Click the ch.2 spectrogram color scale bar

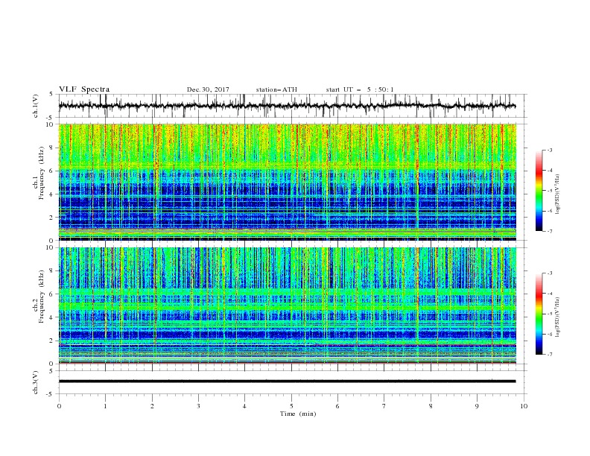tap(539, 314)
